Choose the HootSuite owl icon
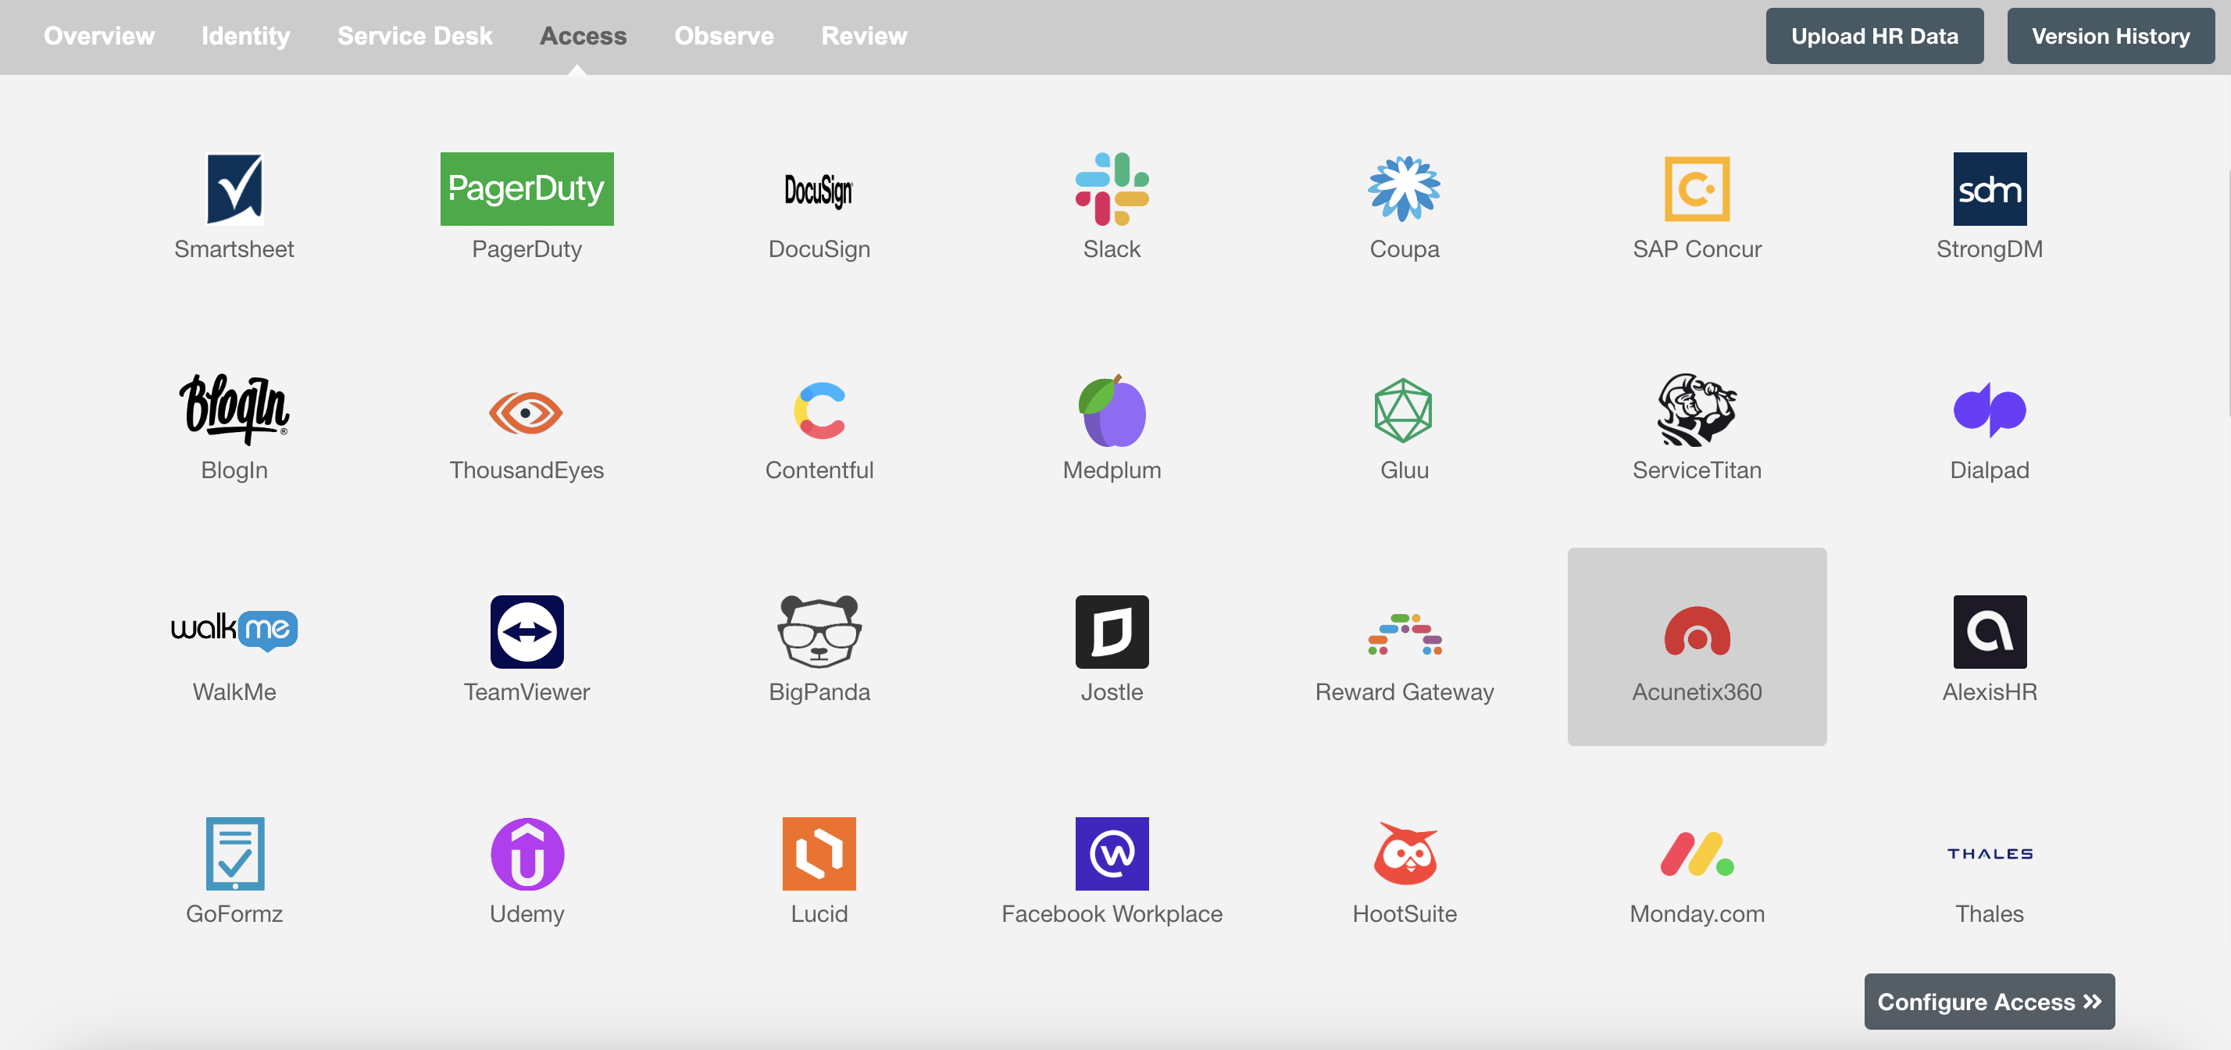 (1405, 853)
